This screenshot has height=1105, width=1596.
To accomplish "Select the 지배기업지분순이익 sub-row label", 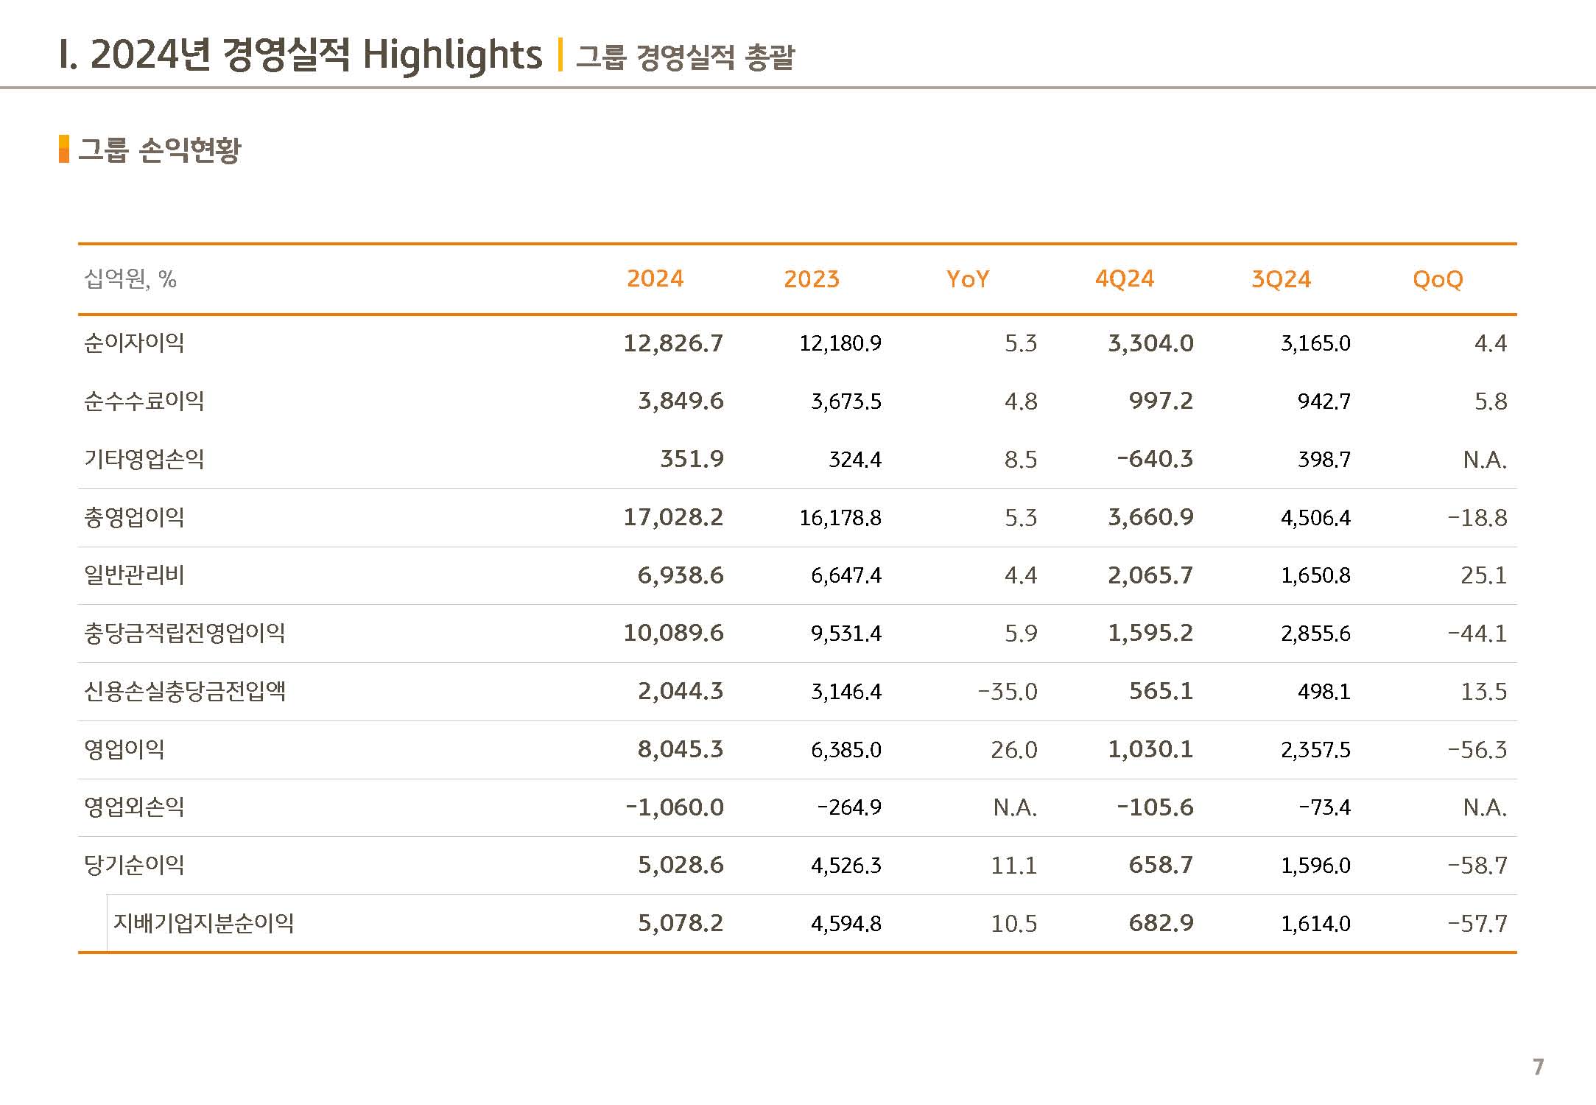I will [x=203, y=923].
